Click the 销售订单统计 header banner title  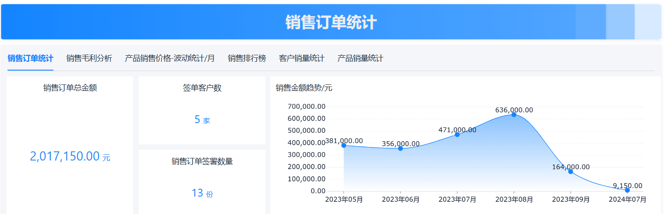(331, 23)
